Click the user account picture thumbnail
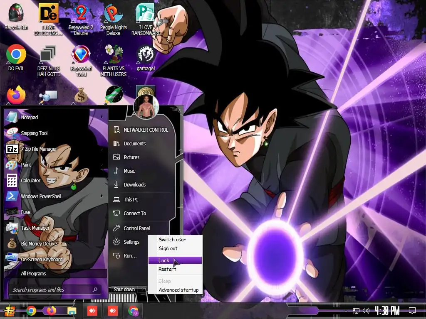This screenshot has width=426, height=319. pos(146,107)
